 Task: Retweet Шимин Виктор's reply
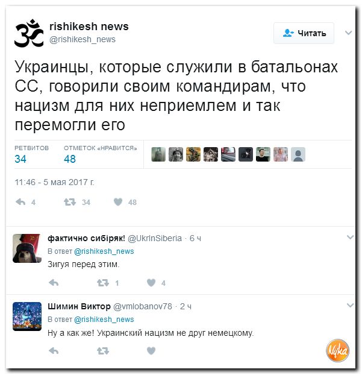click(x=103, y=351)
